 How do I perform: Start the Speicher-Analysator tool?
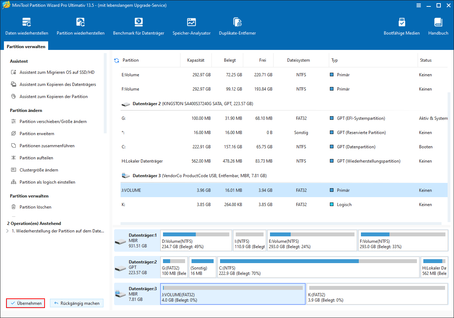click(x=192, y=26)
